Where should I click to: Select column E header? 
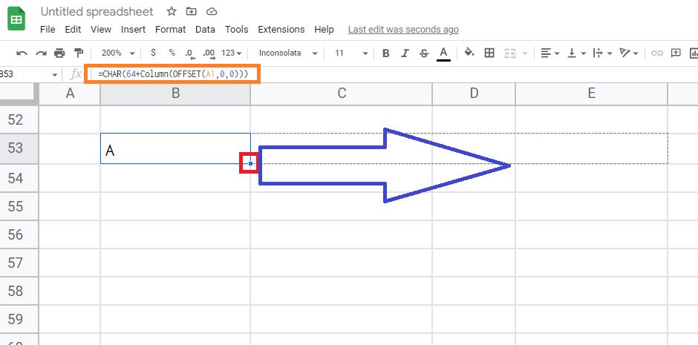coord(591,93)
